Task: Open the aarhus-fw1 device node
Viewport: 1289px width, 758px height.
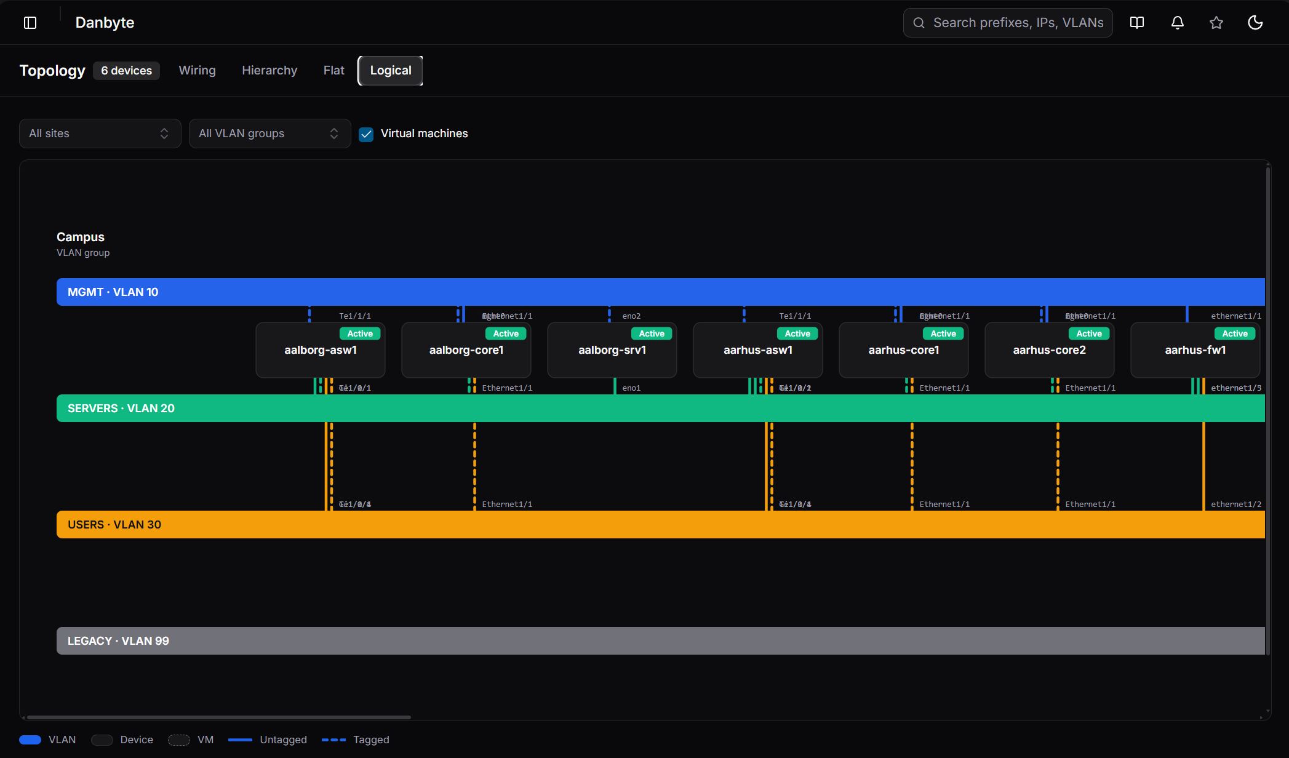Action: tap(1195, 350)
